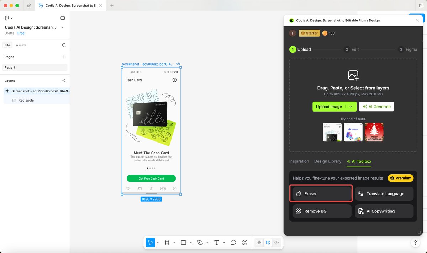
Task: Expand the Pen tool options chevron
Action: coord(207,243)
